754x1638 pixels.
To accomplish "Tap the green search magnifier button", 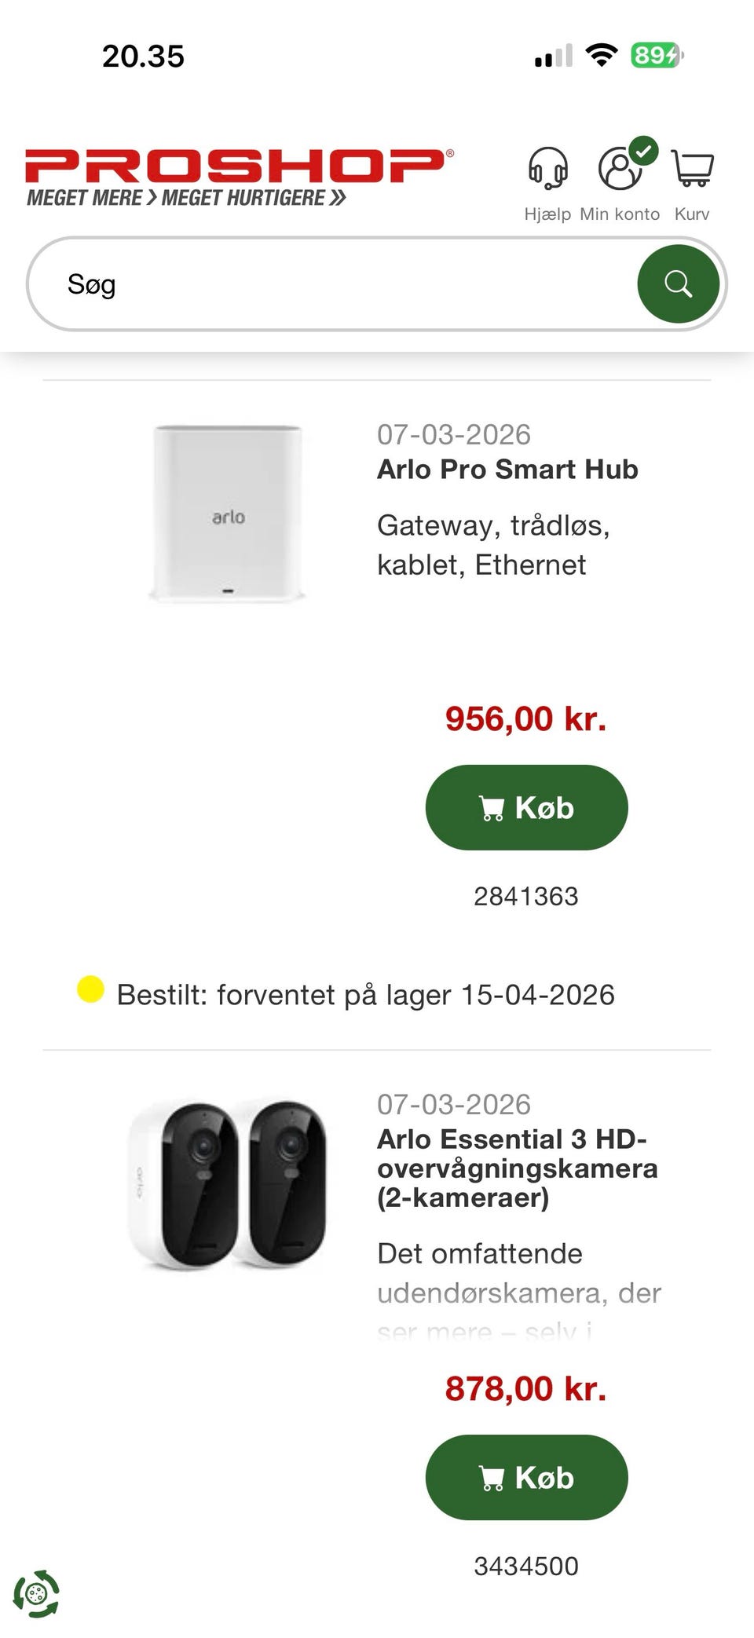I will tap(678, 283).
